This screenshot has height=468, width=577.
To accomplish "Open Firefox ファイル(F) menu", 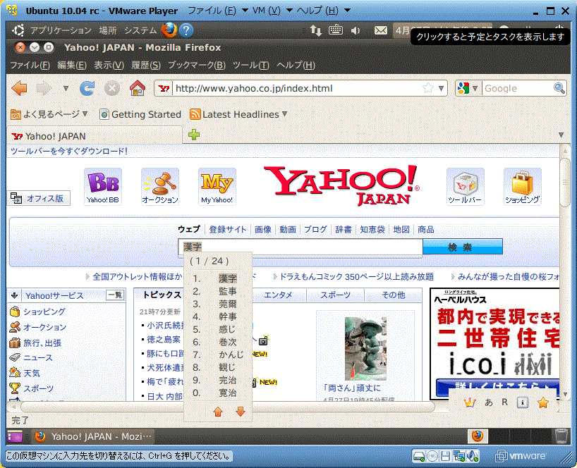I will (x=30, y=65).
